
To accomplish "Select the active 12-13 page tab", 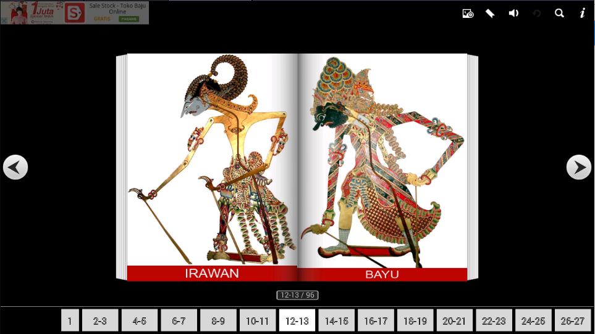I will 297,321.
